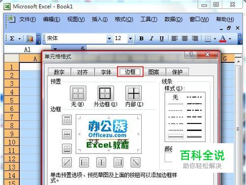Select the 边框 tab
Viewport: 246px width, 185px height.
coord(130,71)
